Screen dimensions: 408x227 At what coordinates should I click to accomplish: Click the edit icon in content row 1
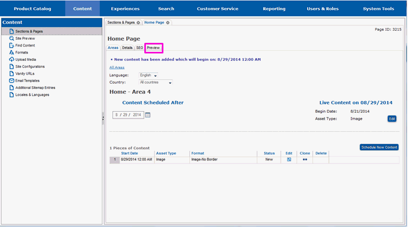point(289,160)
